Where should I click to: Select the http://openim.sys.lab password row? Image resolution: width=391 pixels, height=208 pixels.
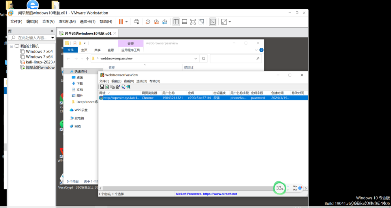click(203, 98)
